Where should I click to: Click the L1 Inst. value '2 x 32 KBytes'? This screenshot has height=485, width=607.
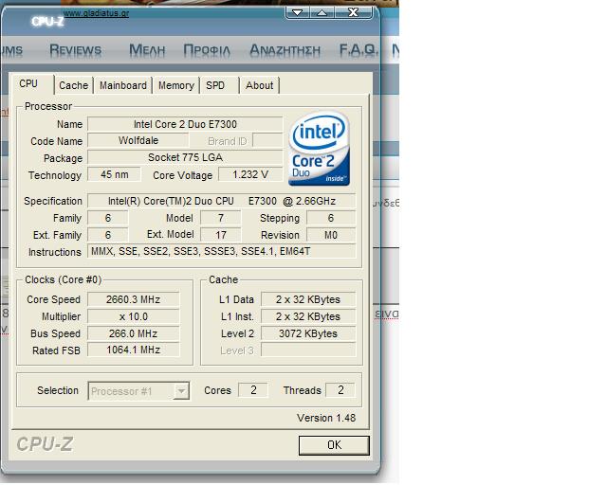[308, 316]
